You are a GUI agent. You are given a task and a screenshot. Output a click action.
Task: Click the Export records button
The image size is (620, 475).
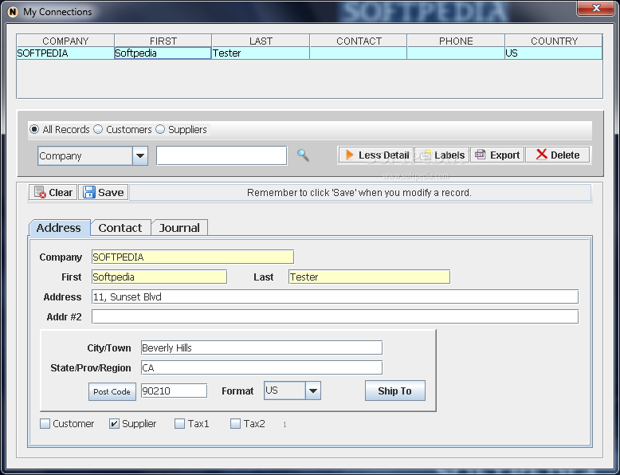point(497,155)
